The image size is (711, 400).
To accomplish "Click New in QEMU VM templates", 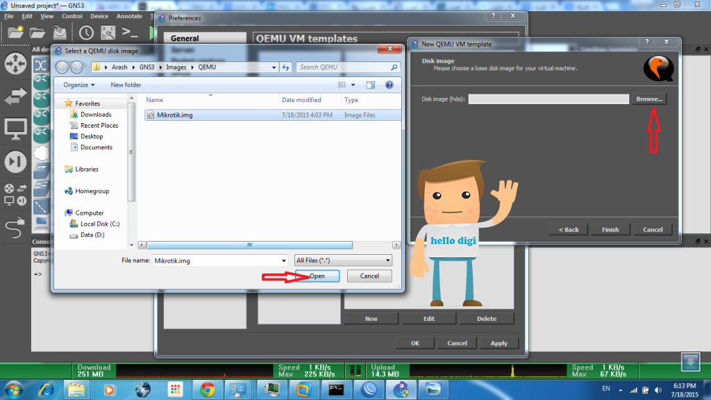I will pyautogui.click(x=371, y=318).
